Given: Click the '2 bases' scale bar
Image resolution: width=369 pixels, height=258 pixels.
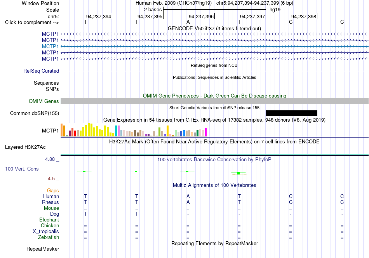Looking at the screenshot, I should (214, 10).
